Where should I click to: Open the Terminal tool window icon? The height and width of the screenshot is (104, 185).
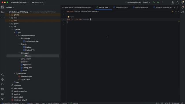pyautogui.click(x=2, y=89)
